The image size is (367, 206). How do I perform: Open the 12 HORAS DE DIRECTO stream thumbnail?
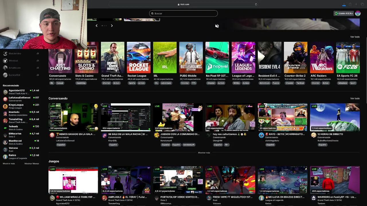335,117
